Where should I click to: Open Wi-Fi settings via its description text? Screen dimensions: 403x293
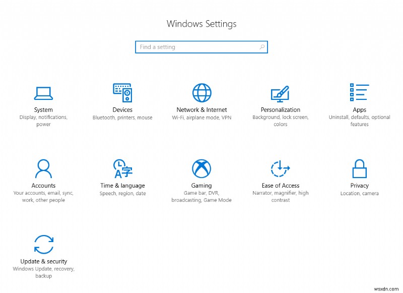(x=201, y=117)
